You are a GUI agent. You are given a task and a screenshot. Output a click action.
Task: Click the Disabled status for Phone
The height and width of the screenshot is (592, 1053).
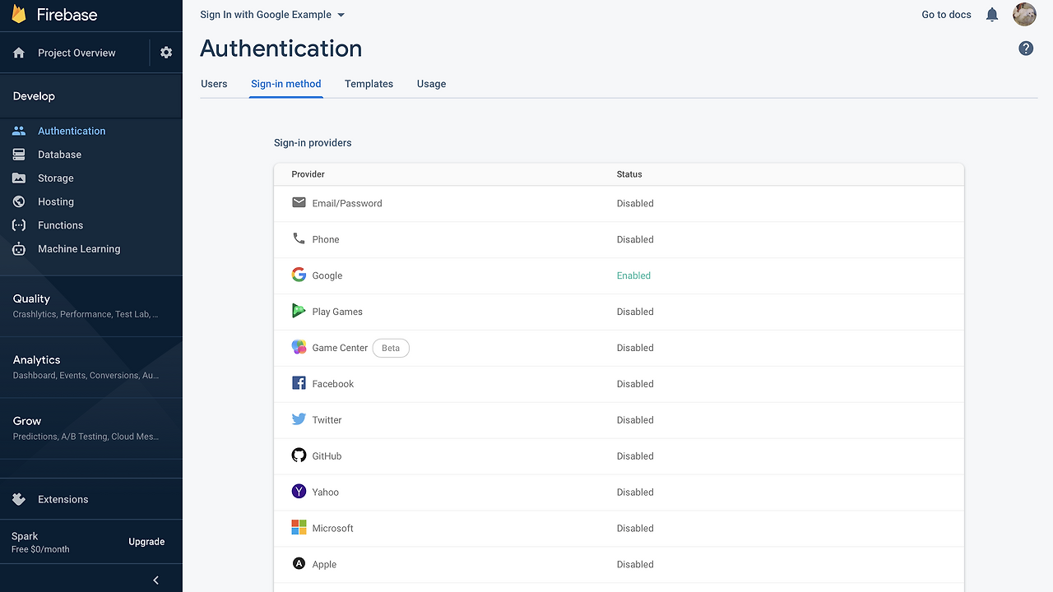coord(635,239)
